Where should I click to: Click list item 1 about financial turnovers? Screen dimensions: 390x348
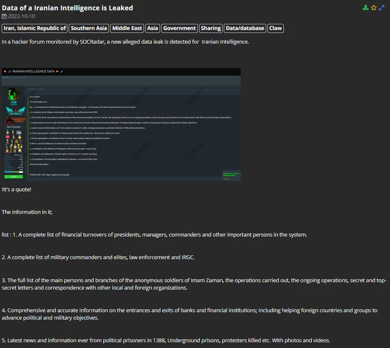click(154, 235)
